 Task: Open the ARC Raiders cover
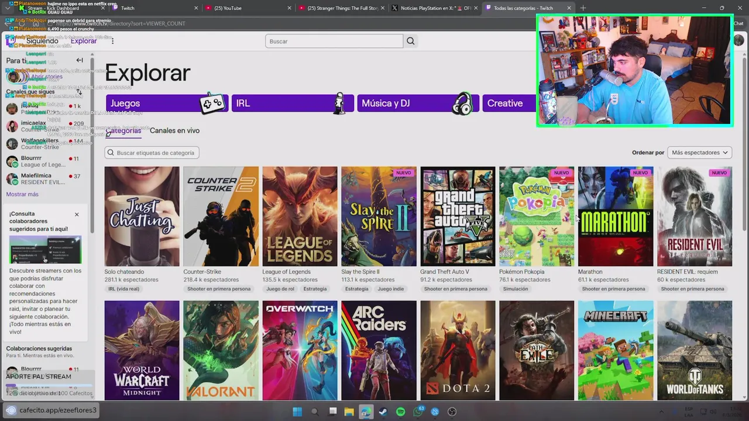pyautogui.click(x=379, y=350)
